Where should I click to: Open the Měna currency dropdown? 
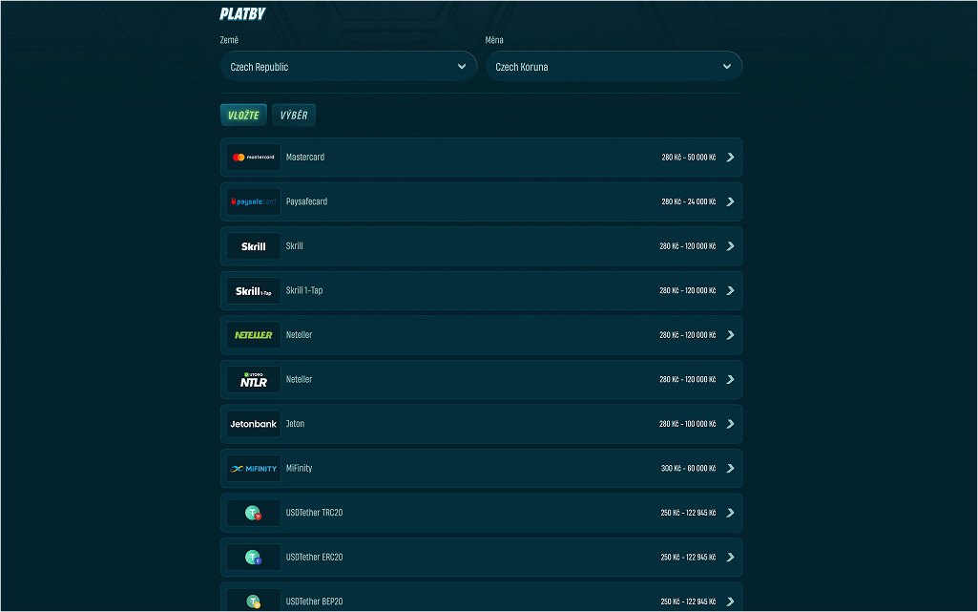(614, 66)
